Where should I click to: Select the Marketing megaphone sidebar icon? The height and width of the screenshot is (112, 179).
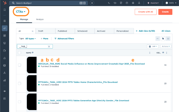point(4,28)
